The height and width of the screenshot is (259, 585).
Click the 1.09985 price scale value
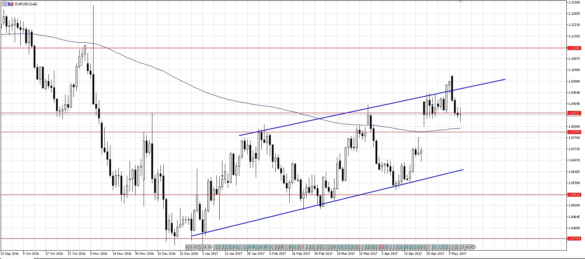point(575,81)
